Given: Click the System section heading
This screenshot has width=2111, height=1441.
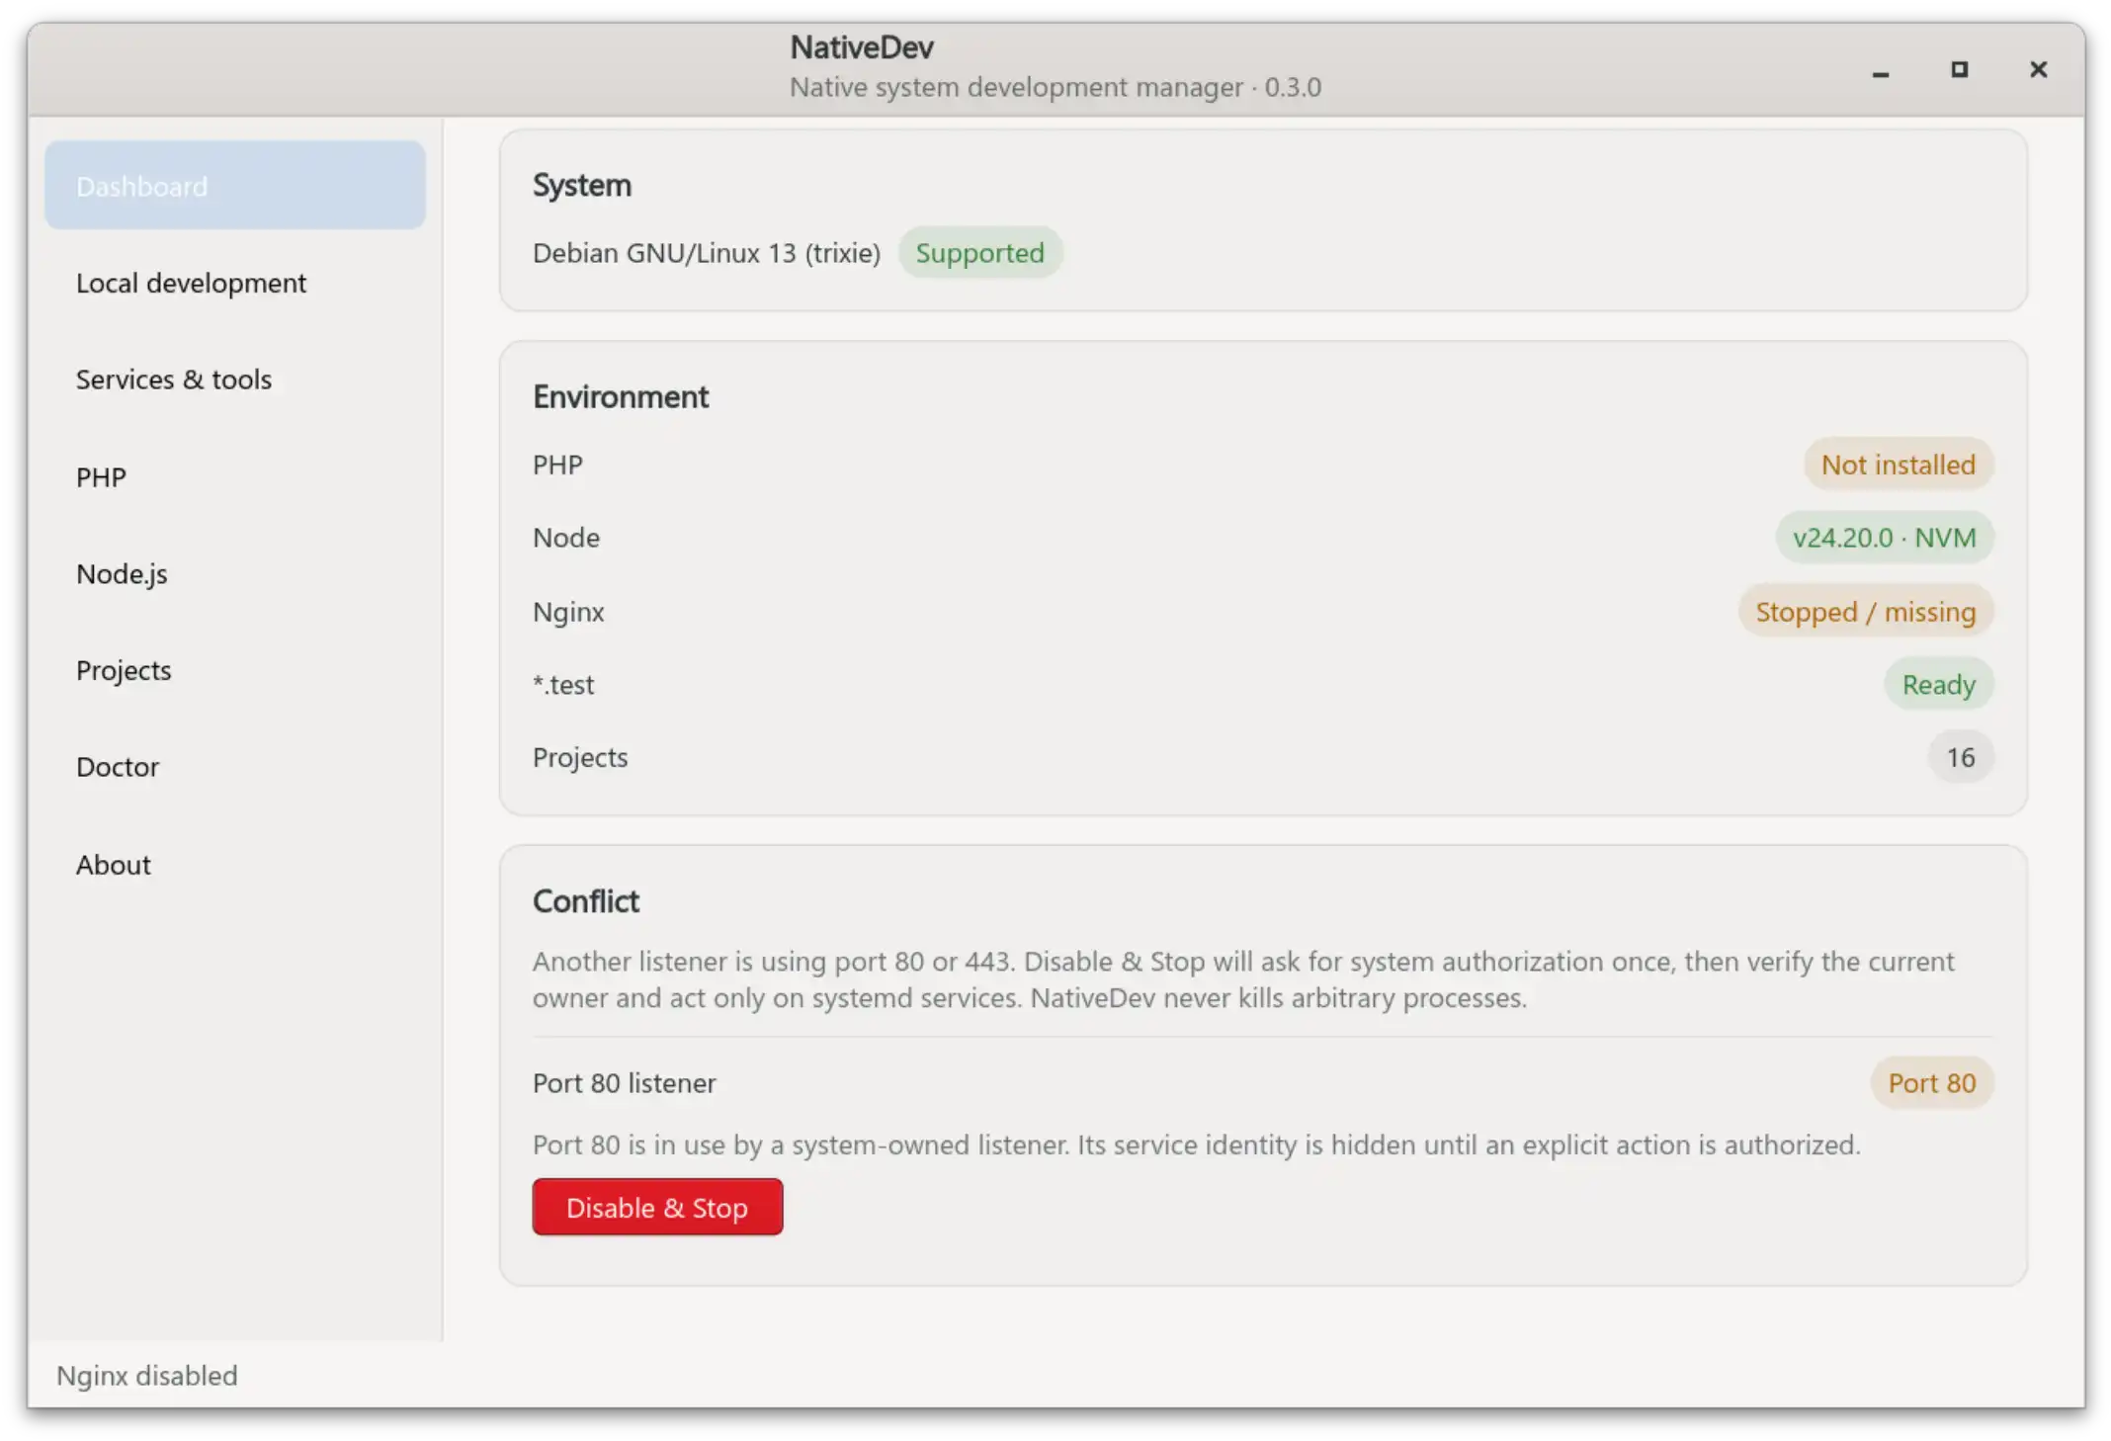Looking at the screenshot, I should click(582, 185).
